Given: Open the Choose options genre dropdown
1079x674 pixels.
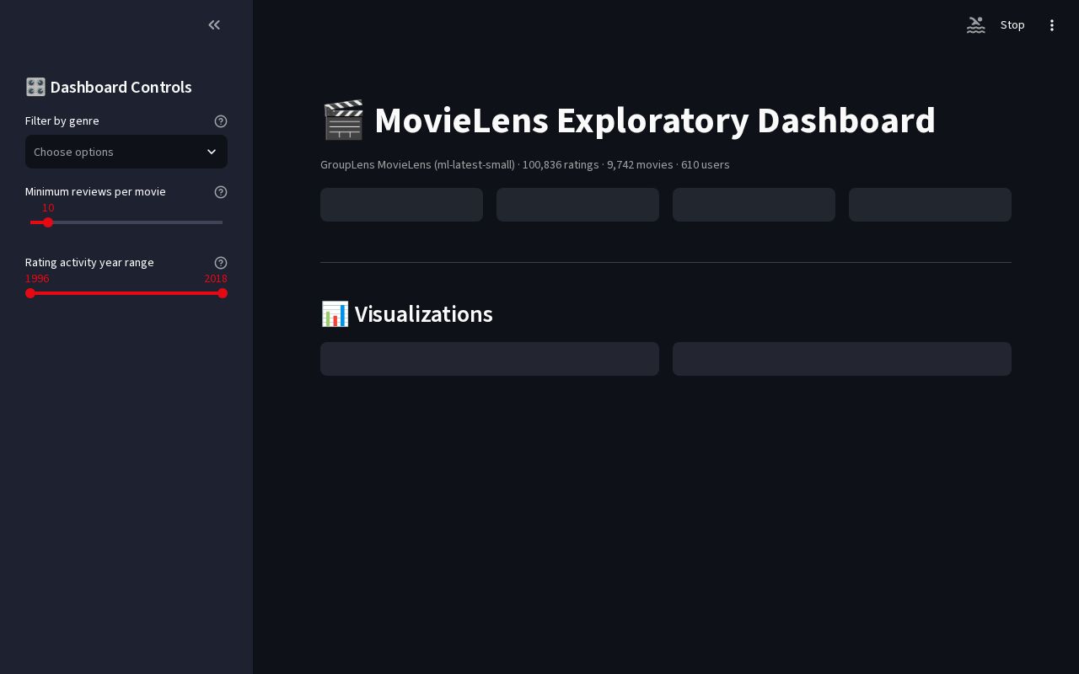Looking at the screenshot, I should [x=126, y=152].
